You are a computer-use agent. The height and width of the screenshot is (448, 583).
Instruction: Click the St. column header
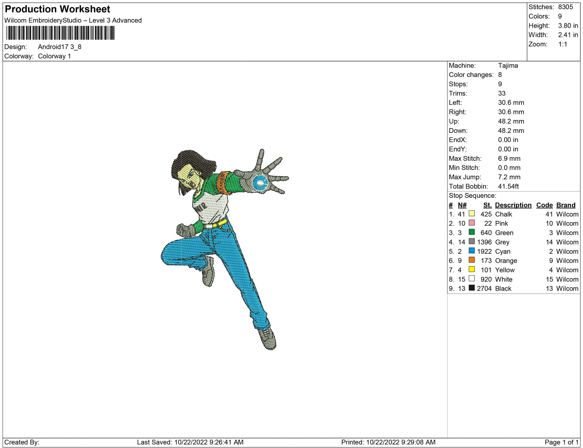tap(487, 205)
